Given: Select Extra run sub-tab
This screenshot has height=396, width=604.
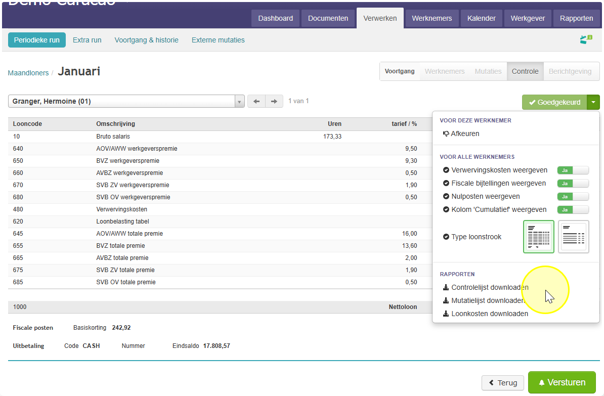Looking at the screenshot, I should [x=87, y=40].
